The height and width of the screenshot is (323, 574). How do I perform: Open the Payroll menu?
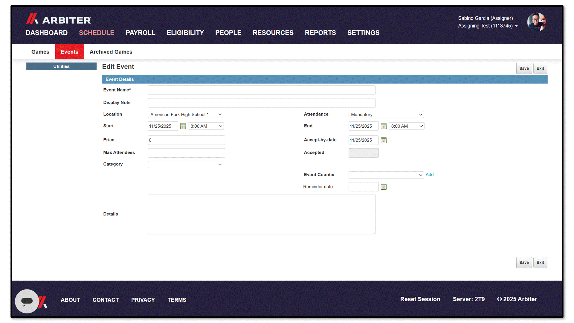click(141, 33)
